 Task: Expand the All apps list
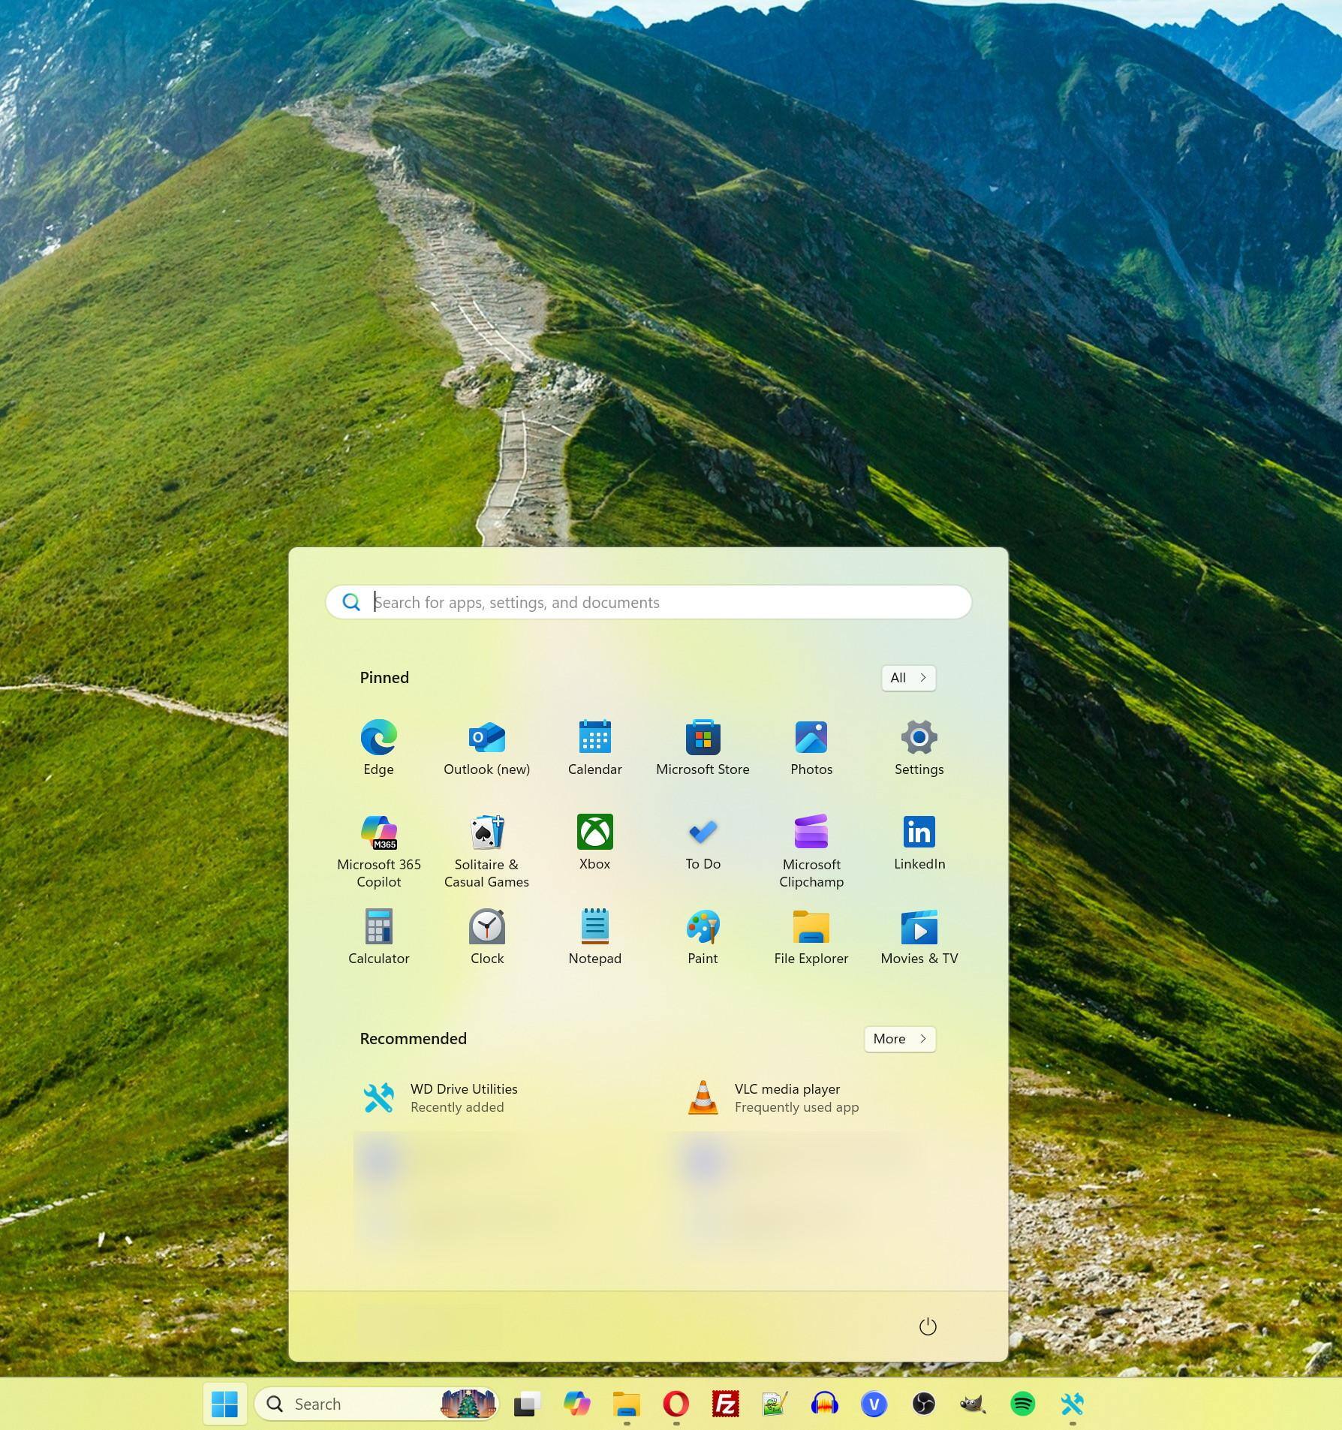908,678
